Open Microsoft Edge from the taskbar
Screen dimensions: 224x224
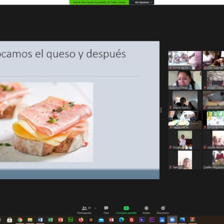(122, 220)
